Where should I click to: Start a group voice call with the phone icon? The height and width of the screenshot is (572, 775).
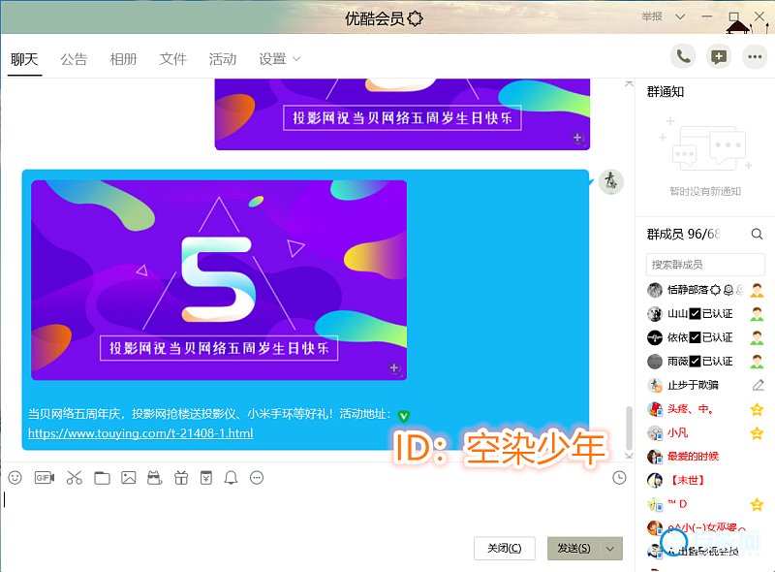683,56
